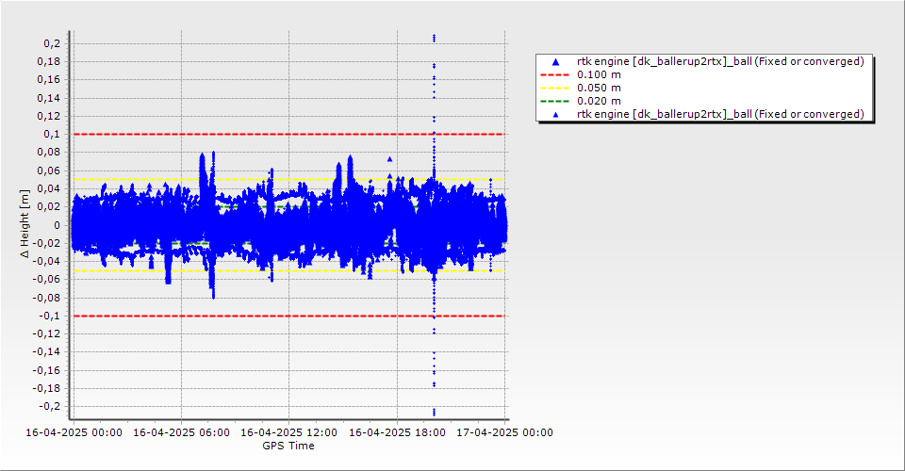Click the yellow dashed line legend swatch
This screenshot has height=471, width=905.
[x=554, y=89]
